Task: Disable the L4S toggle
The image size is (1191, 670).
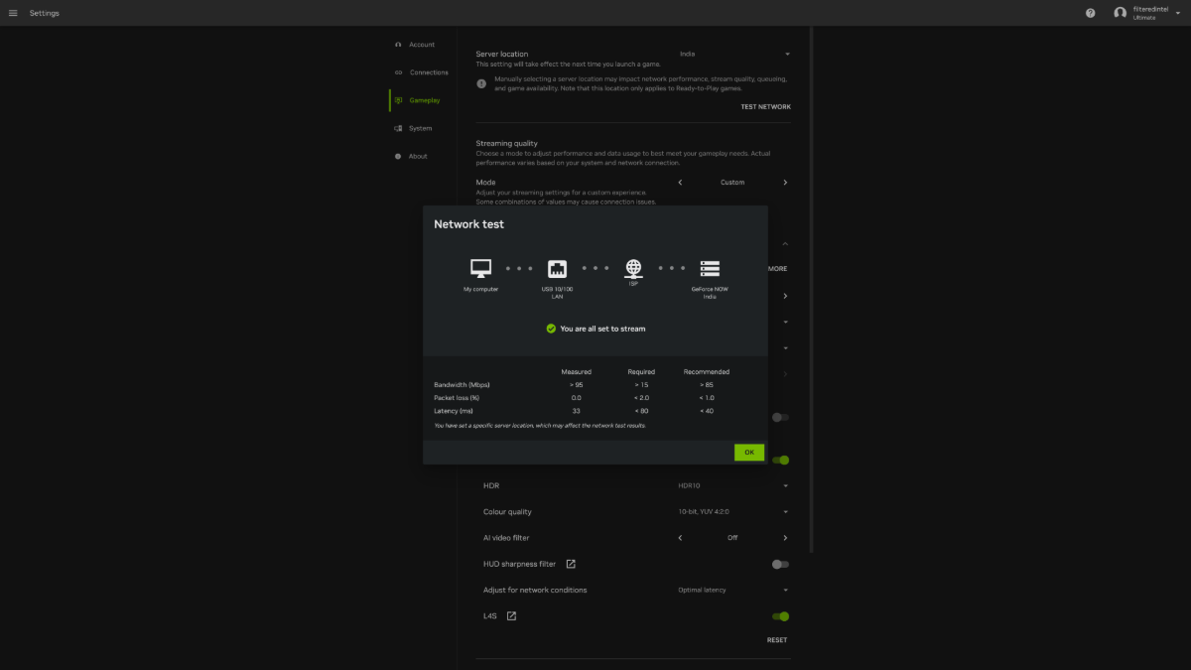Action: (x=779, y=615)
